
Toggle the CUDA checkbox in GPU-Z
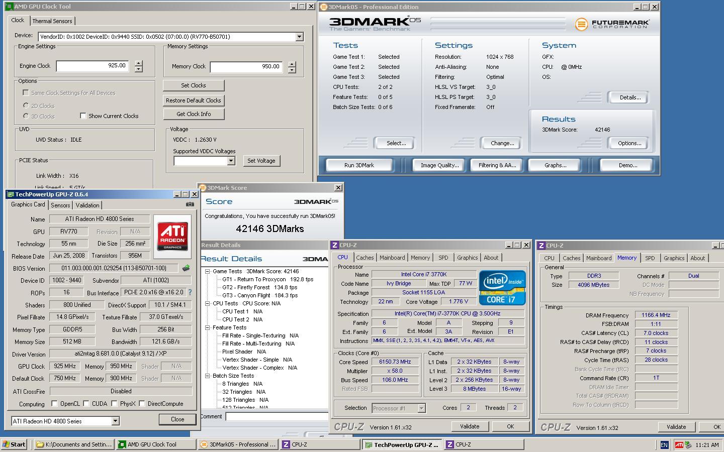pos(86,403)
